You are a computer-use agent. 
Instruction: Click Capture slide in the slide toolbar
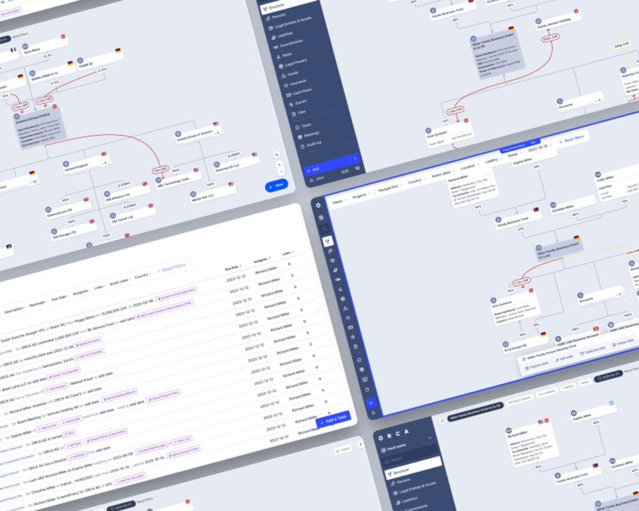coord(536,365)
